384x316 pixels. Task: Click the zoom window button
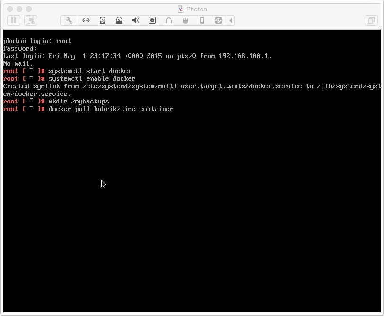pyautogui.click(x=29, y=9)
